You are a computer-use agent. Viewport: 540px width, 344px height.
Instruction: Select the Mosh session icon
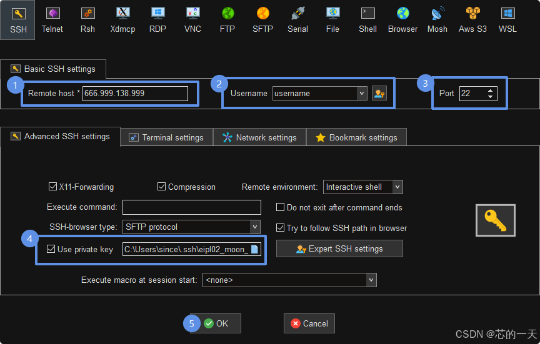click(437, 20)
